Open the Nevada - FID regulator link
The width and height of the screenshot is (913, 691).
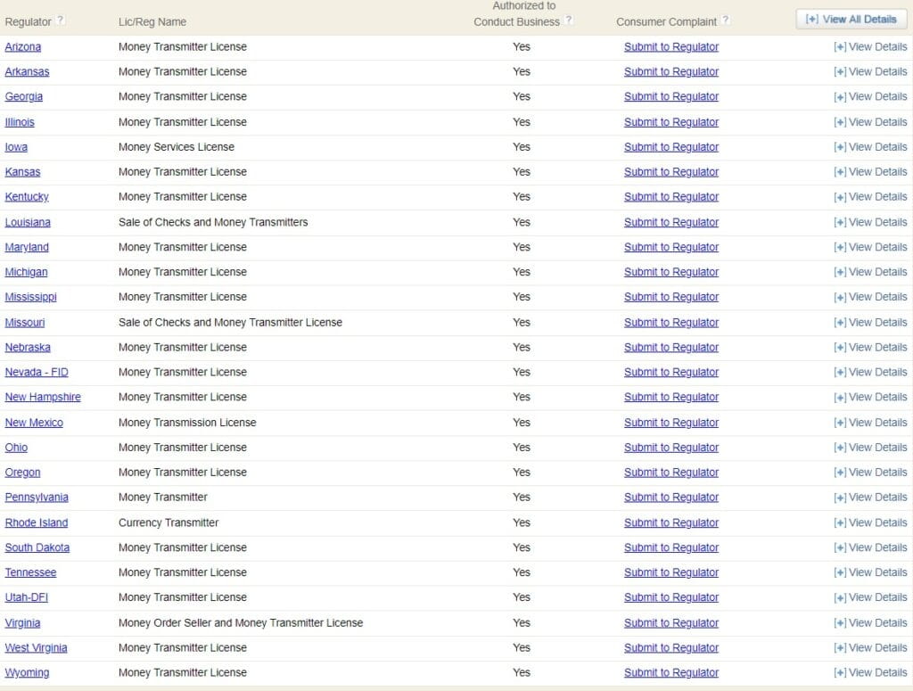[x=36, y=372]
